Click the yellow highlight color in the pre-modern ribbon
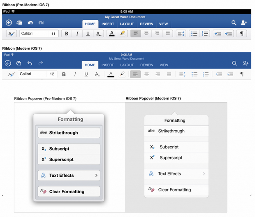 point(122,34)
